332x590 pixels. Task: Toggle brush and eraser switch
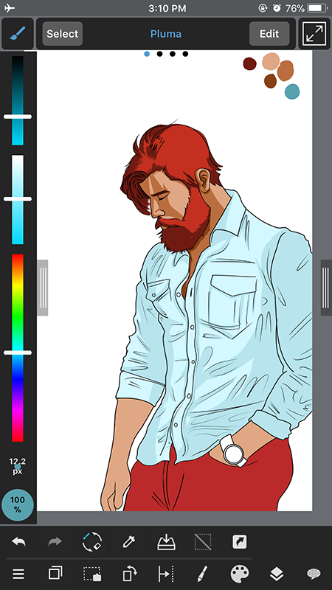[x=91, y=542]
